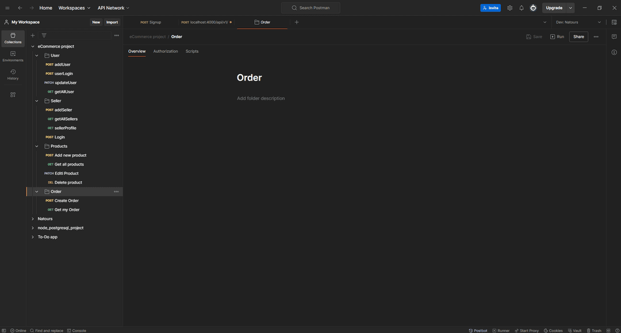Open the Dev: Natours environment dropdown
Image resolution: width=621 pixels, height=333 pixels.
tap(578, 22)
